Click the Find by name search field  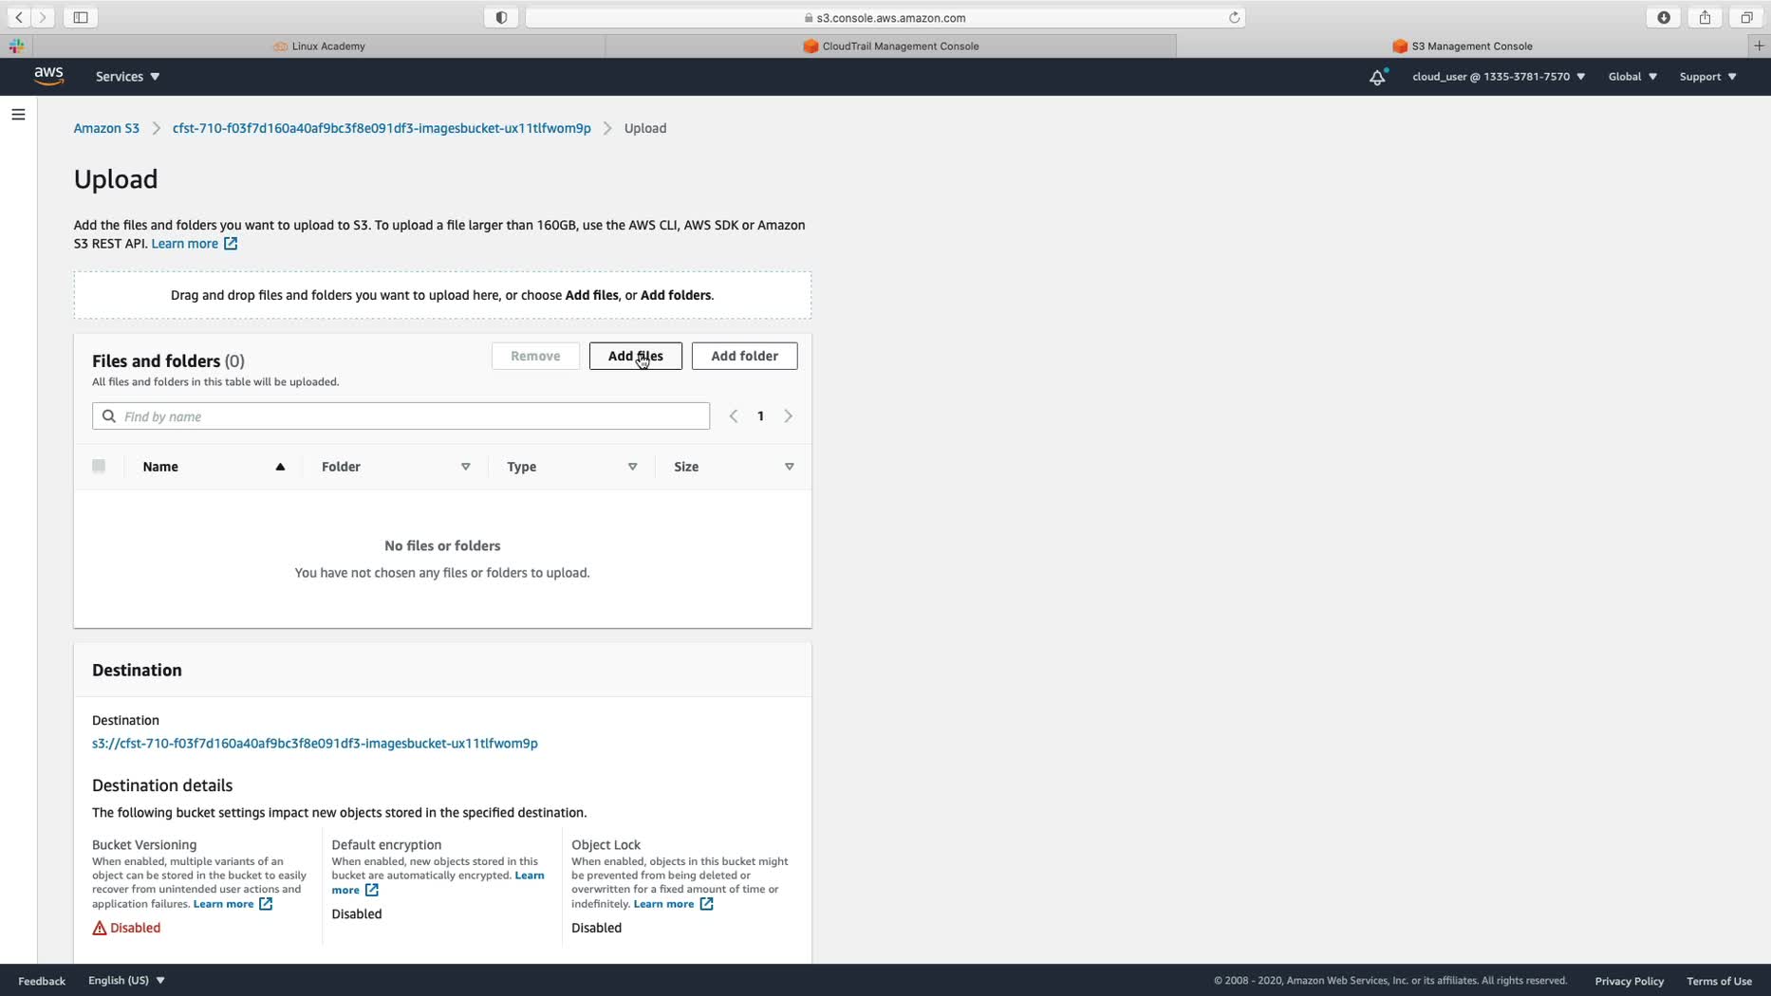401,416
